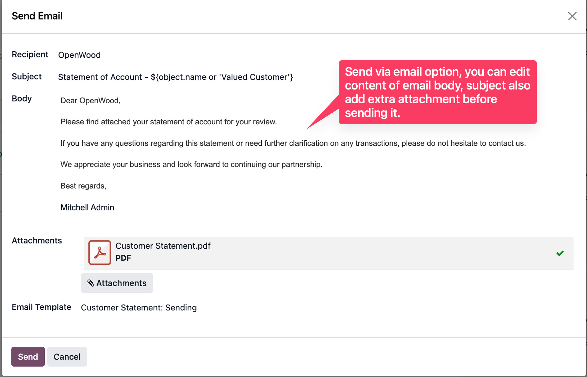587x377 pixels.
Task: Click the Customer Statement.pdf attachment row
Action: [x=275, y=253]
